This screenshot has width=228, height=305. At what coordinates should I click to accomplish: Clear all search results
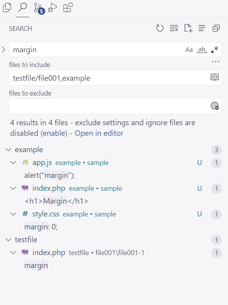point(174,28)
